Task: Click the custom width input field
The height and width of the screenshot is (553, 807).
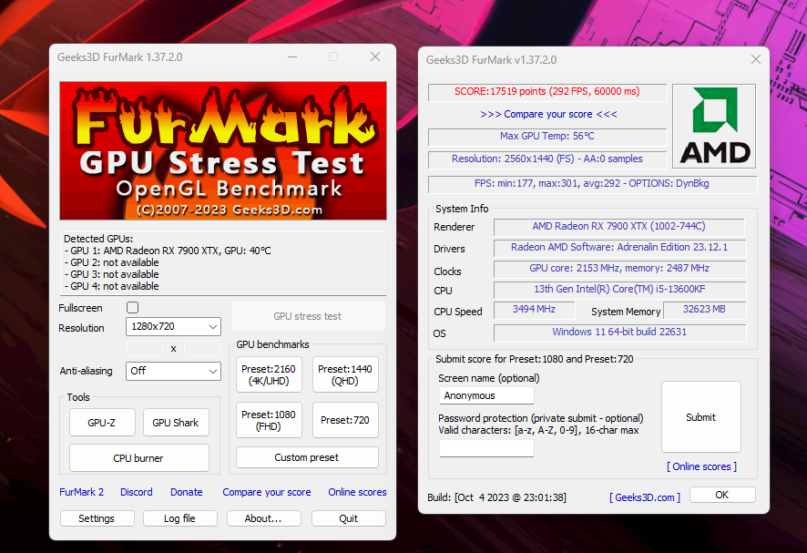Action: pos(145,348)
